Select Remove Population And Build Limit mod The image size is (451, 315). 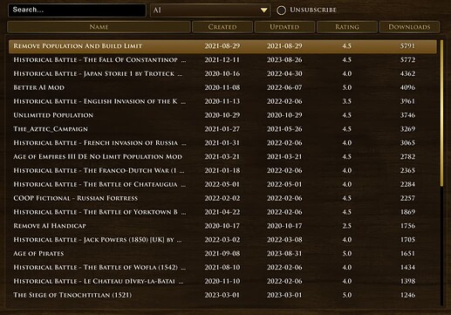pyautogui.click(x=222, y=46)
